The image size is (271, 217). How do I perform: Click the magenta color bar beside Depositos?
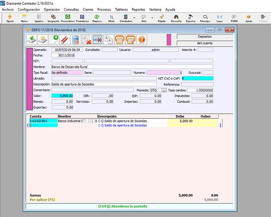coord(169,40)
